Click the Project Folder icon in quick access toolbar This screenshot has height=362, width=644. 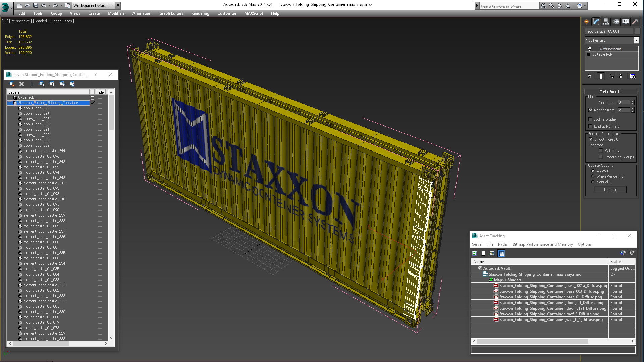(67, 5)
